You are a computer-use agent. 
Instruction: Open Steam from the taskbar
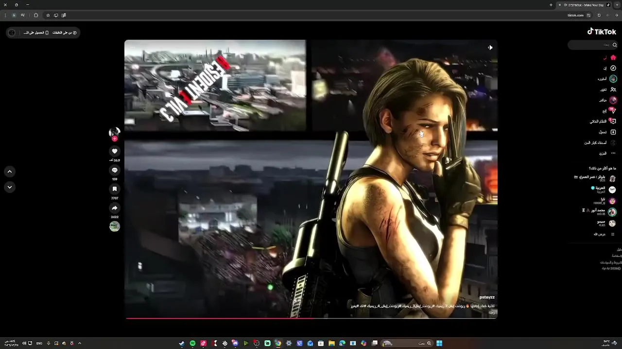point(182,343)
